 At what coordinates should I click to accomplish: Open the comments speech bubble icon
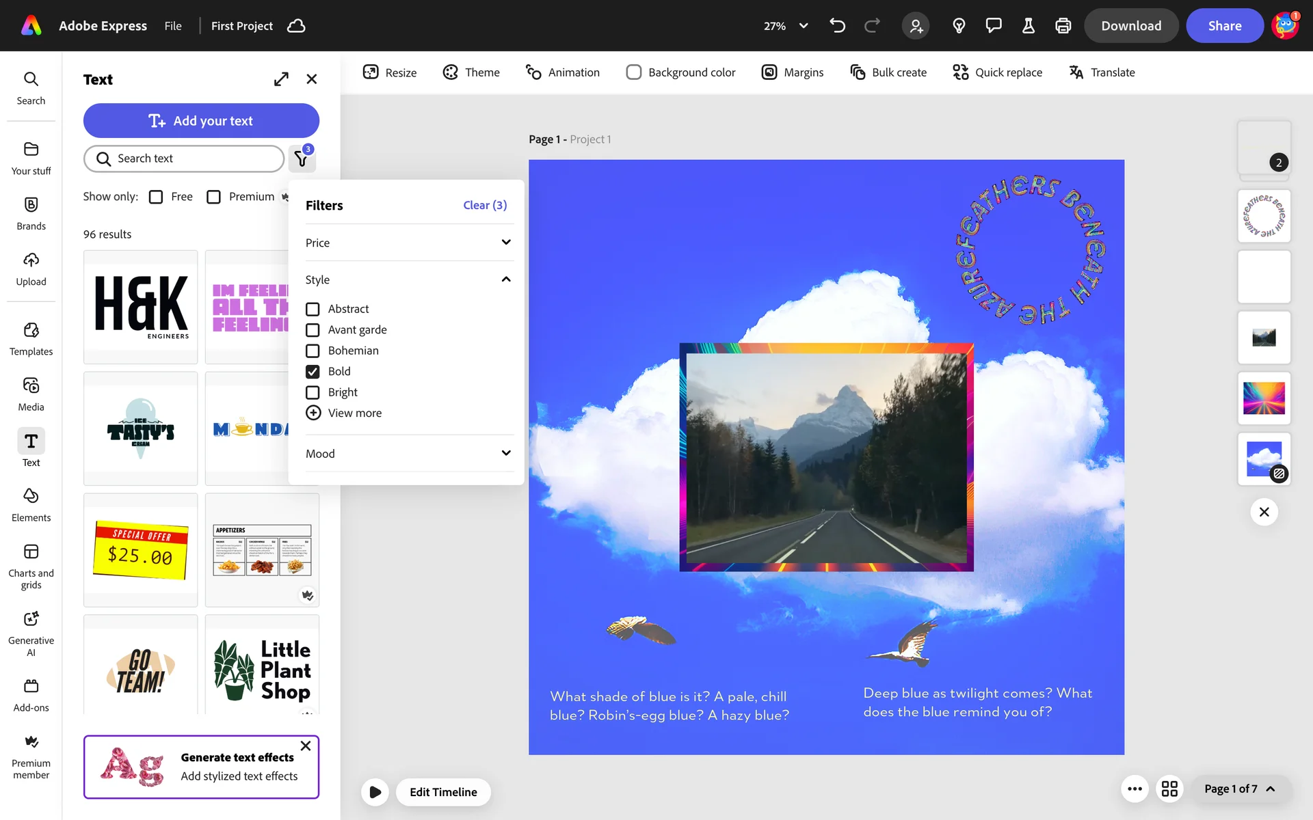(x=993, y=26)
